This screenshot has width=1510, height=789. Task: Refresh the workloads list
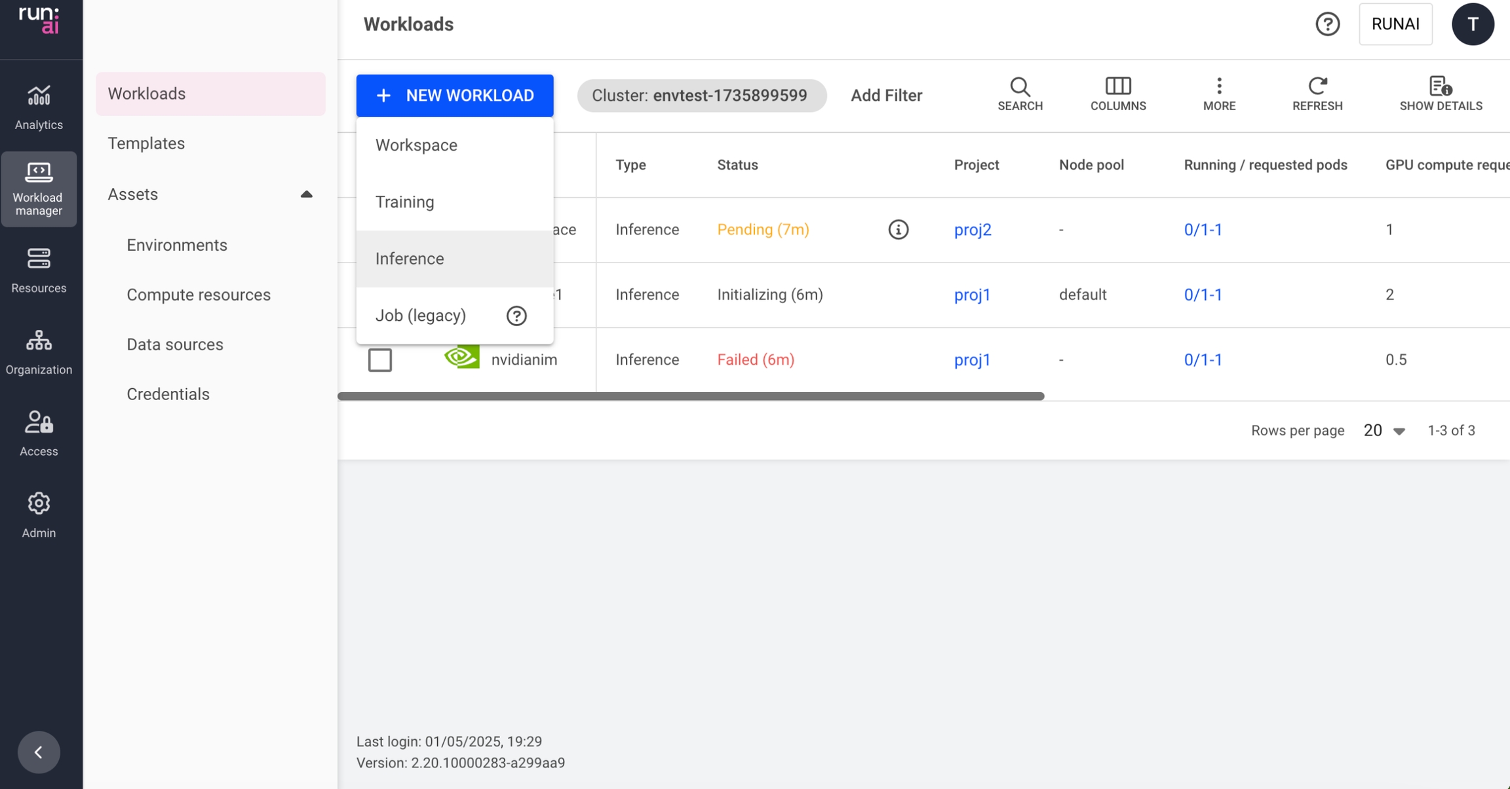(x=1317, y=94)
